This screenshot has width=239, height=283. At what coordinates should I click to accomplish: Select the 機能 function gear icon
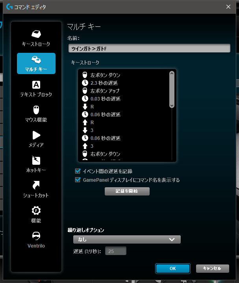pos(36,211)
